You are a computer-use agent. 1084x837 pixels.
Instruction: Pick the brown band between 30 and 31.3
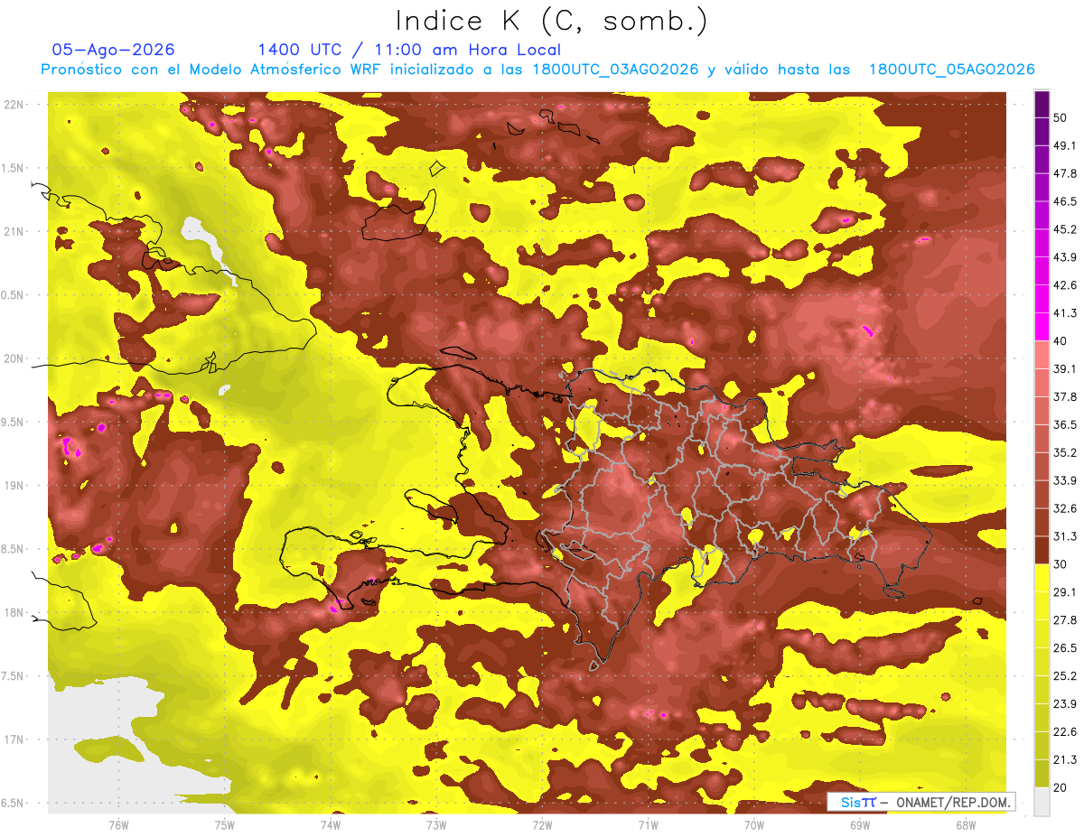(1042, 550)
